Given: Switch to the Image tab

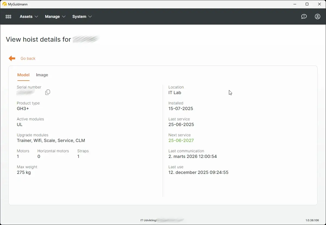Looking at the screenshot, I should [x=42, y=75].
